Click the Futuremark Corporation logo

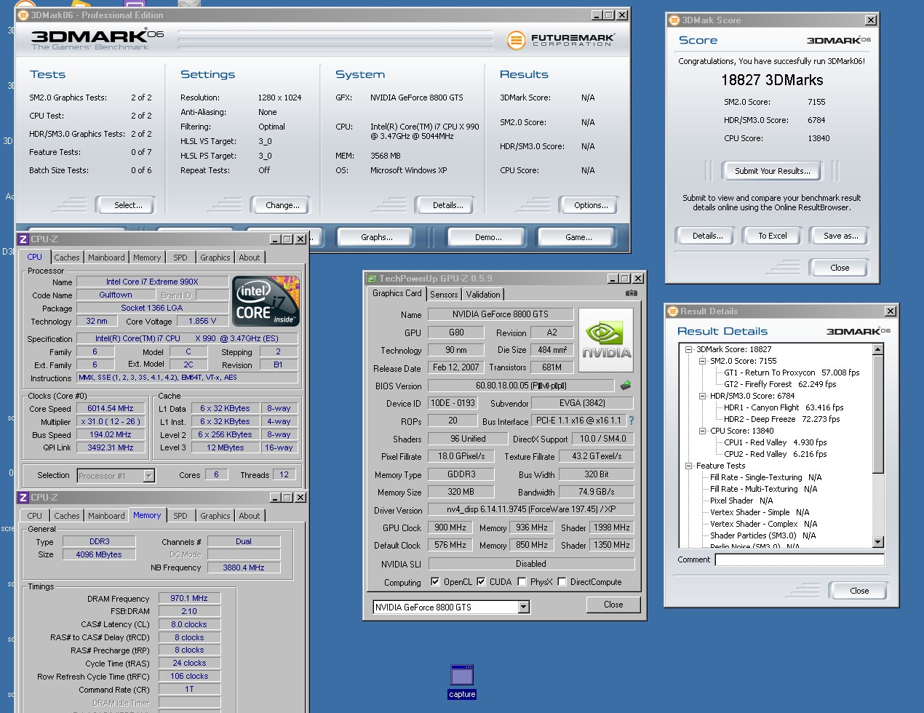tap(561, 39)
